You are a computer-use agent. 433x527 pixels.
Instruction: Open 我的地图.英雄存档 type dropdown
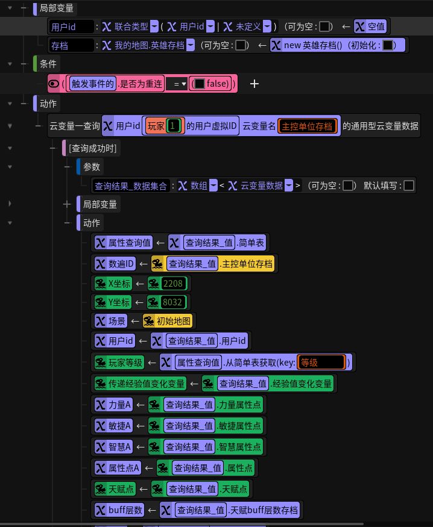click(x=191, y=45)
